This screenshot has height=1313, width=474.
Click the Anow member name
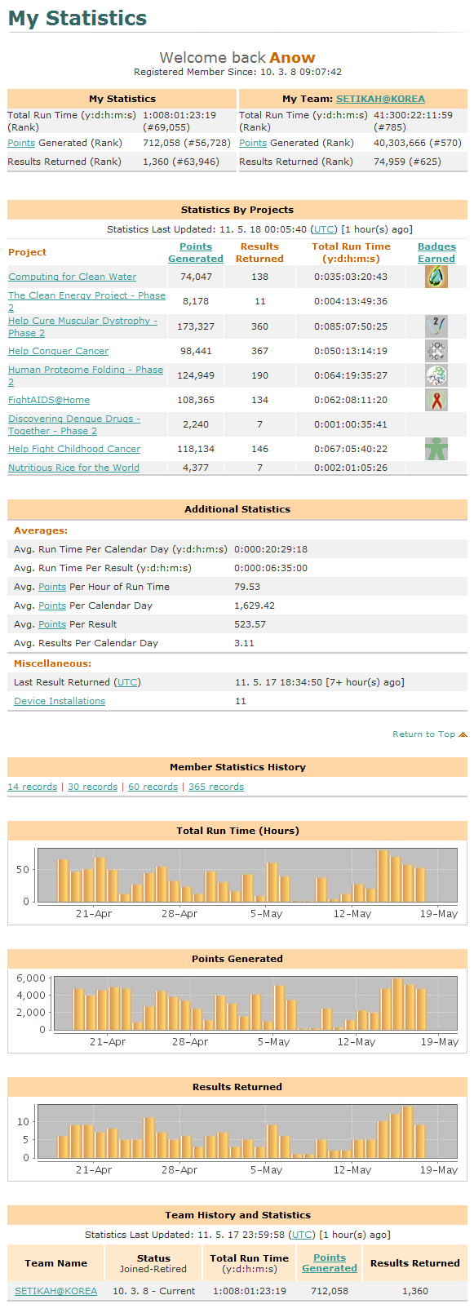(292, 58)
